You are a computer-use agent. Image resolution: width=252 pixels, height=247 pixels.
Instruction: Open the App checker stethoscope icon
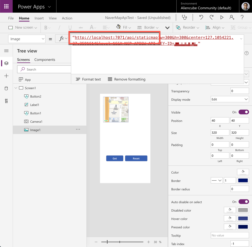[x=184, y=17]
